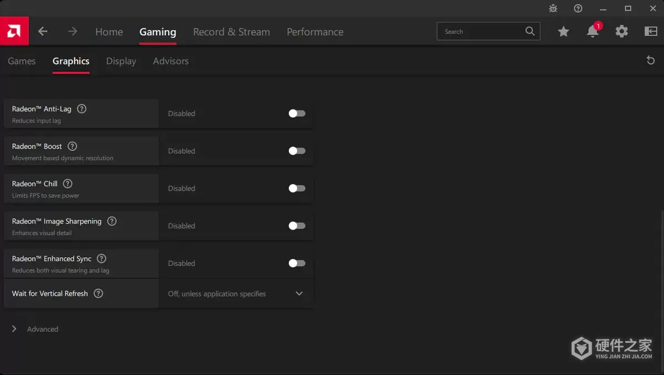Image resolution: width=664 pixels, height=375 pixels.
Task: Open the Performance tab
Action: pos(315,32)
